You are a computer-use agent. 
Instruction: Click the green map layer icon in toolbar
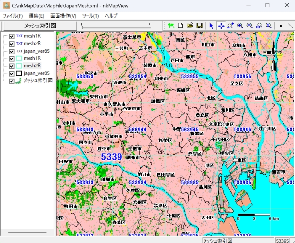(x=171, y=26)
